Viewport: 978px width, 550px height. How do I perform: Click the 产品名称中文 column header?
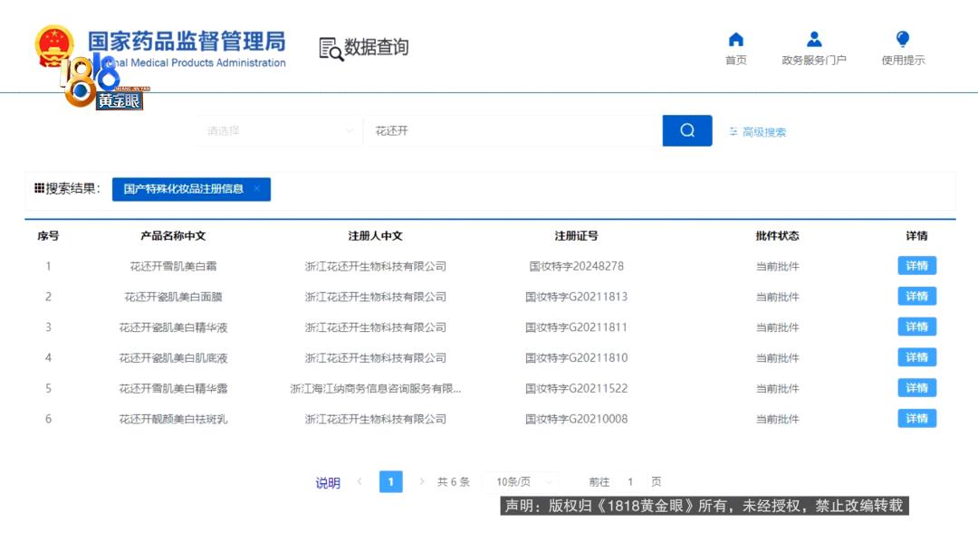click(x=173, y=236)
